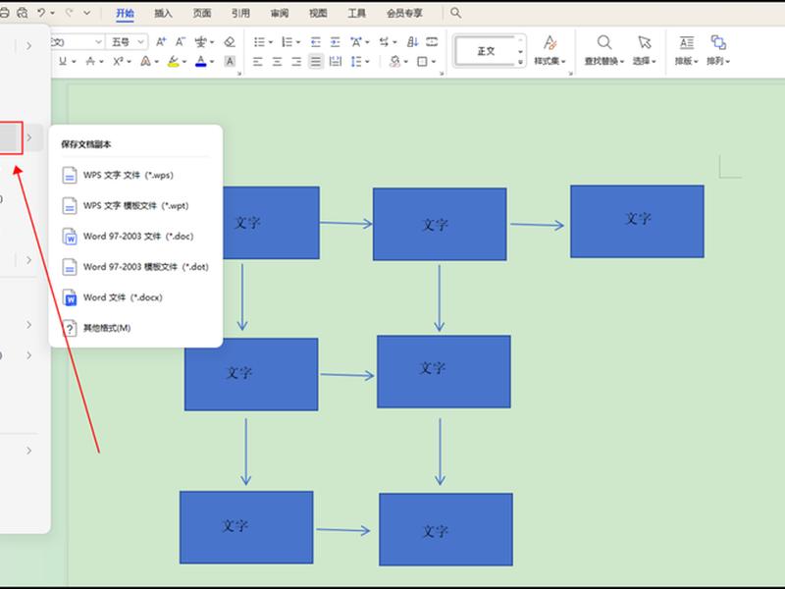Undo the last action

(41, 13)
